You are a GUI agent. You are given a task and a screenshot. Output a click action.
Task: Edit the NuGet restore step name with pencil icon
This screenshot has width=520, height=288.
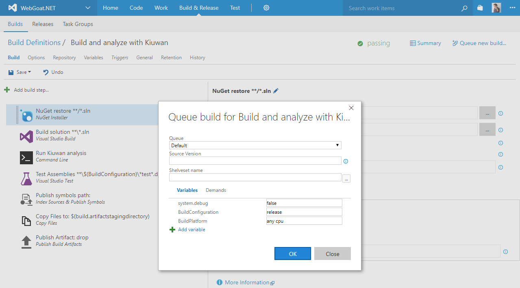(276, 91)
